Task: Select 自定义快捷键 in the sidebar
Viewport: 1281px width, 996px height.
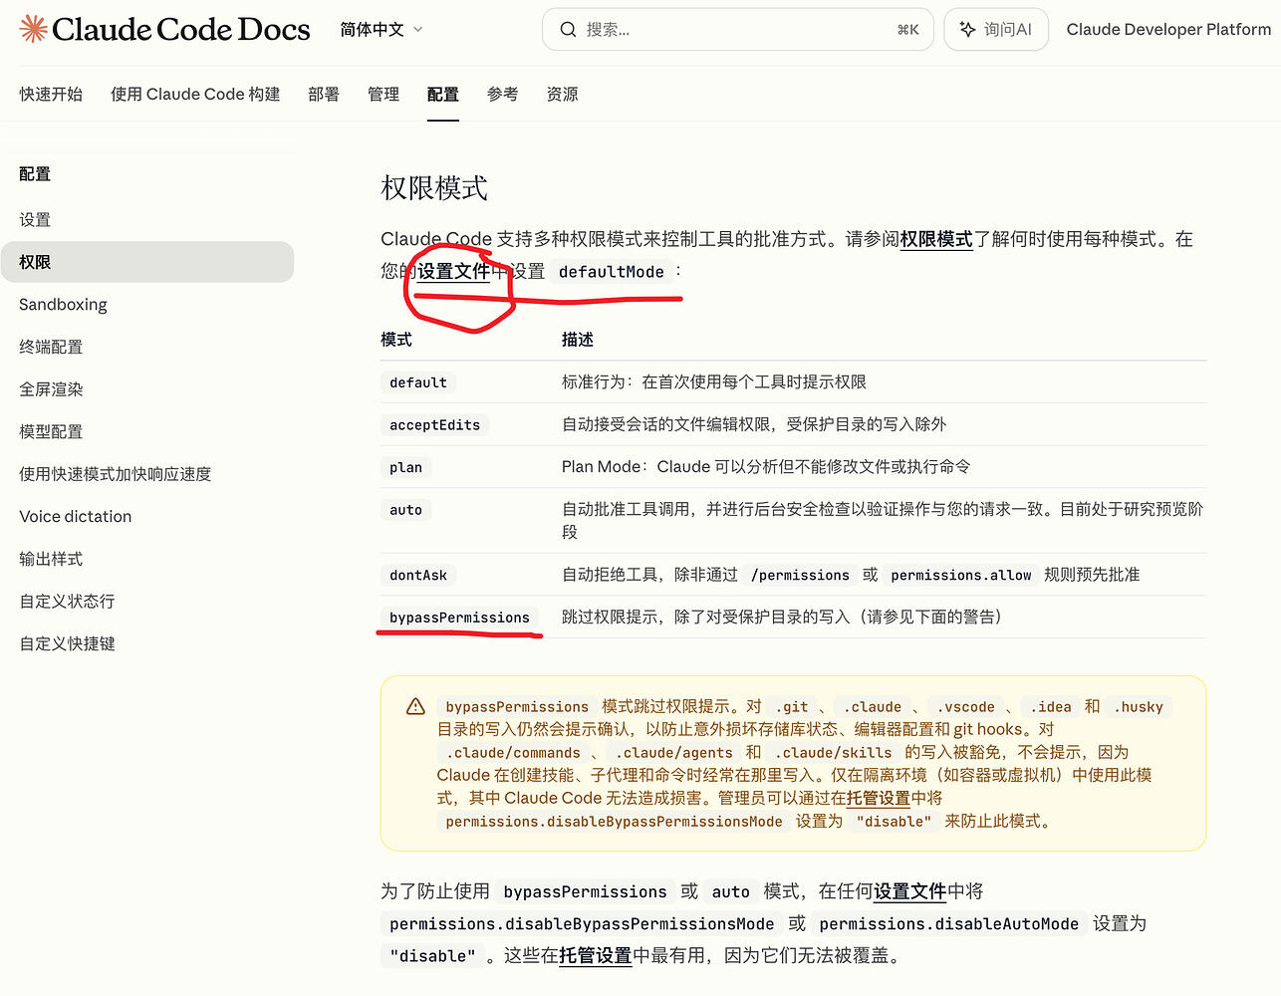Action: pos(146,643)
